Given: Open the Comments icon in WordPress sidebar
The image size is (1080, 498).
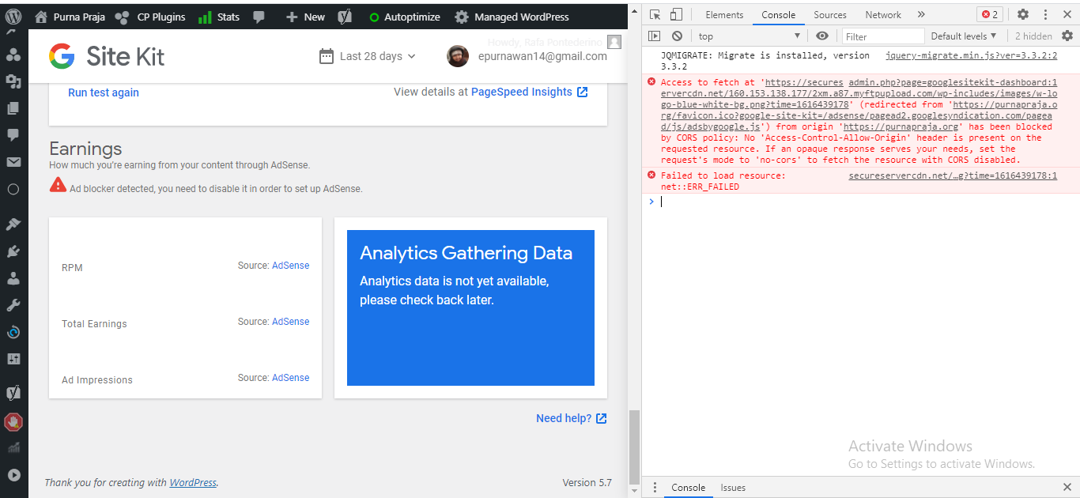Looking at the screenshot, I should coord(13,134).
